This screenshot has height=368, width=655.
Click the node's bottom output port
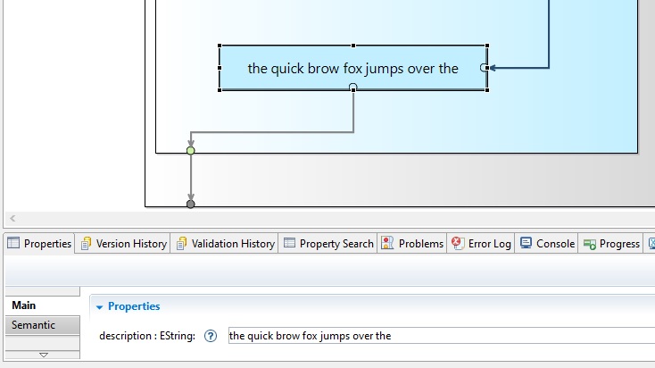tap(353, 87)
